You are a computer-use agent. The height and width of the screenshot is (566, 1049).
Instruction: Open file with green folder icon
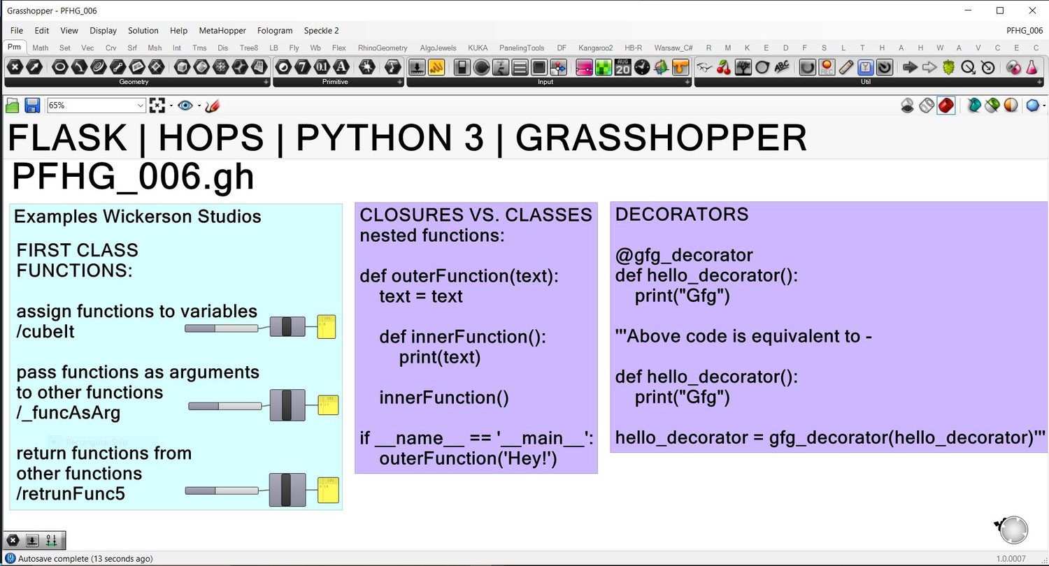click(x=13, y=106)
